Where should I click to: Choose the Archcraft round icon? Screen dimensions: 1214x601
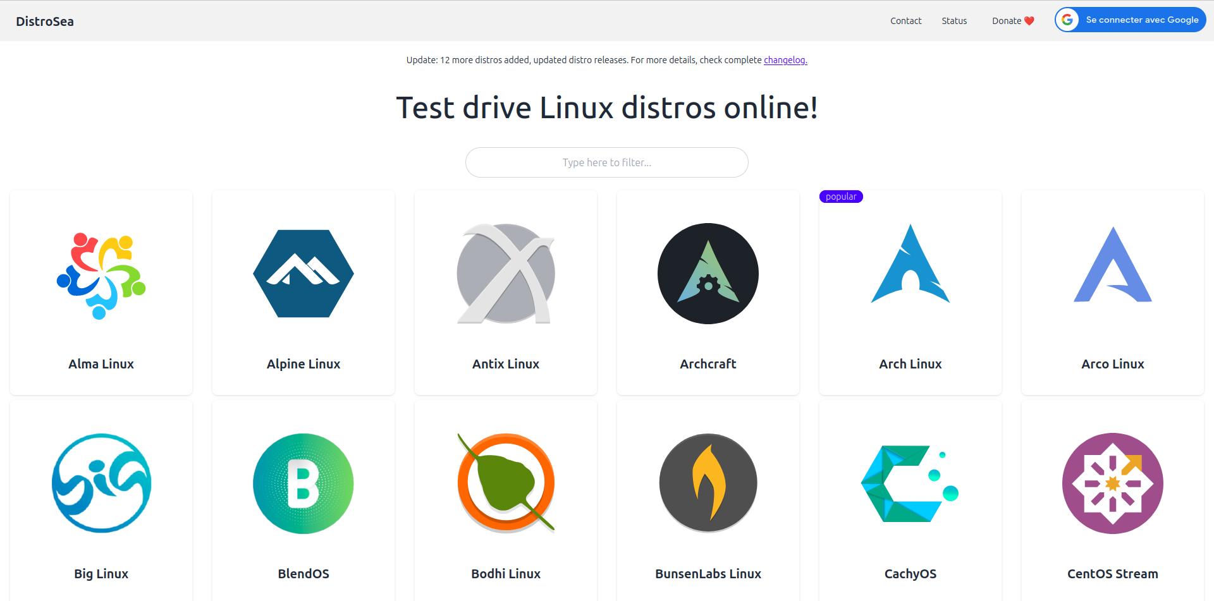708,274
